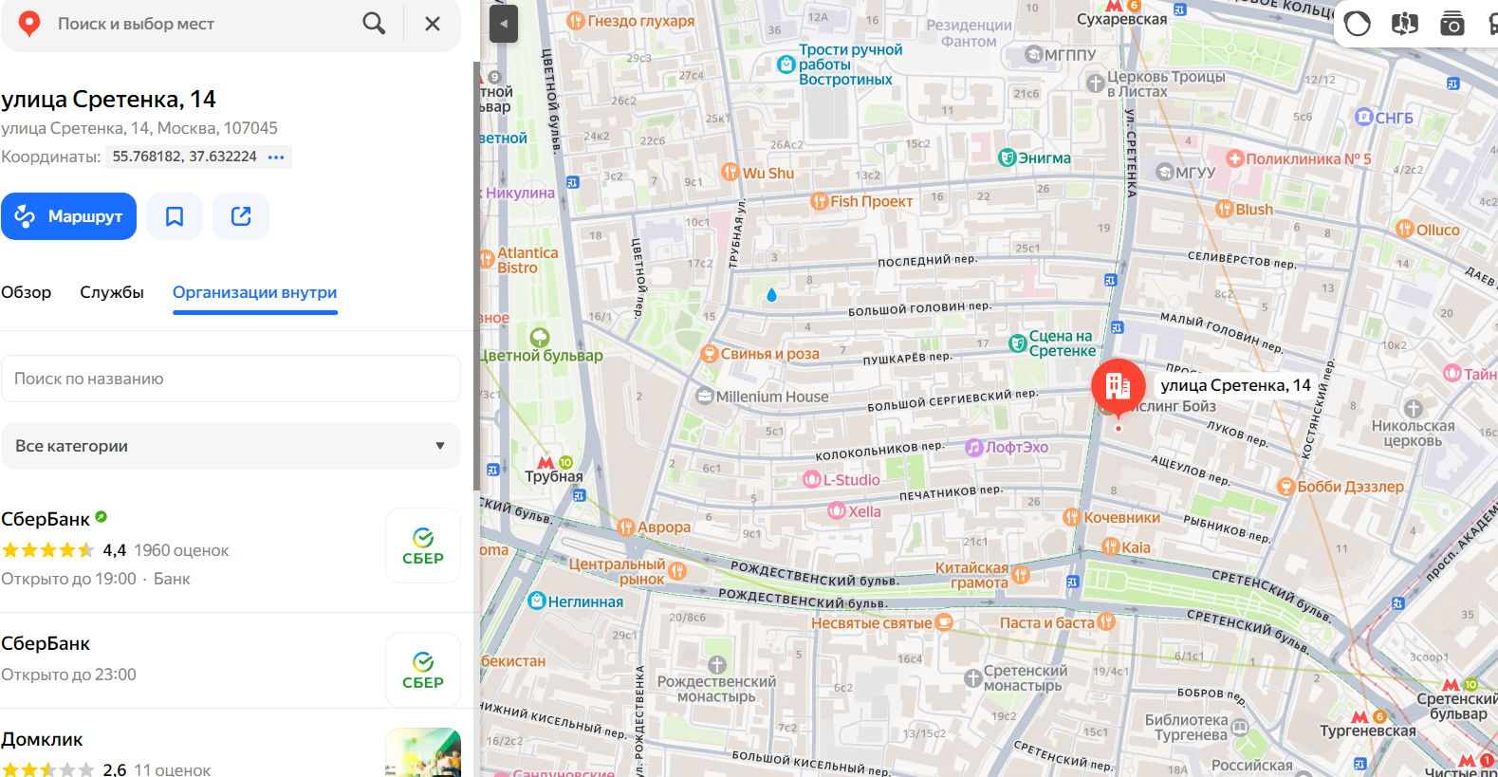The height and width of the screenshot is (777, 1498).
Task: Share улица Сретенка, 14 via share icon
Action: 241,216
